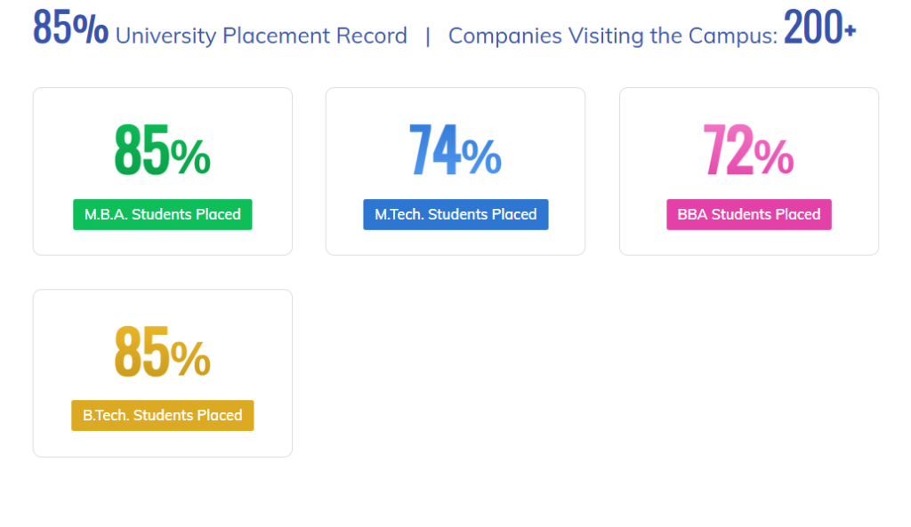
Task: Select the pink 72% BBA figure
Action: point(748,150)
